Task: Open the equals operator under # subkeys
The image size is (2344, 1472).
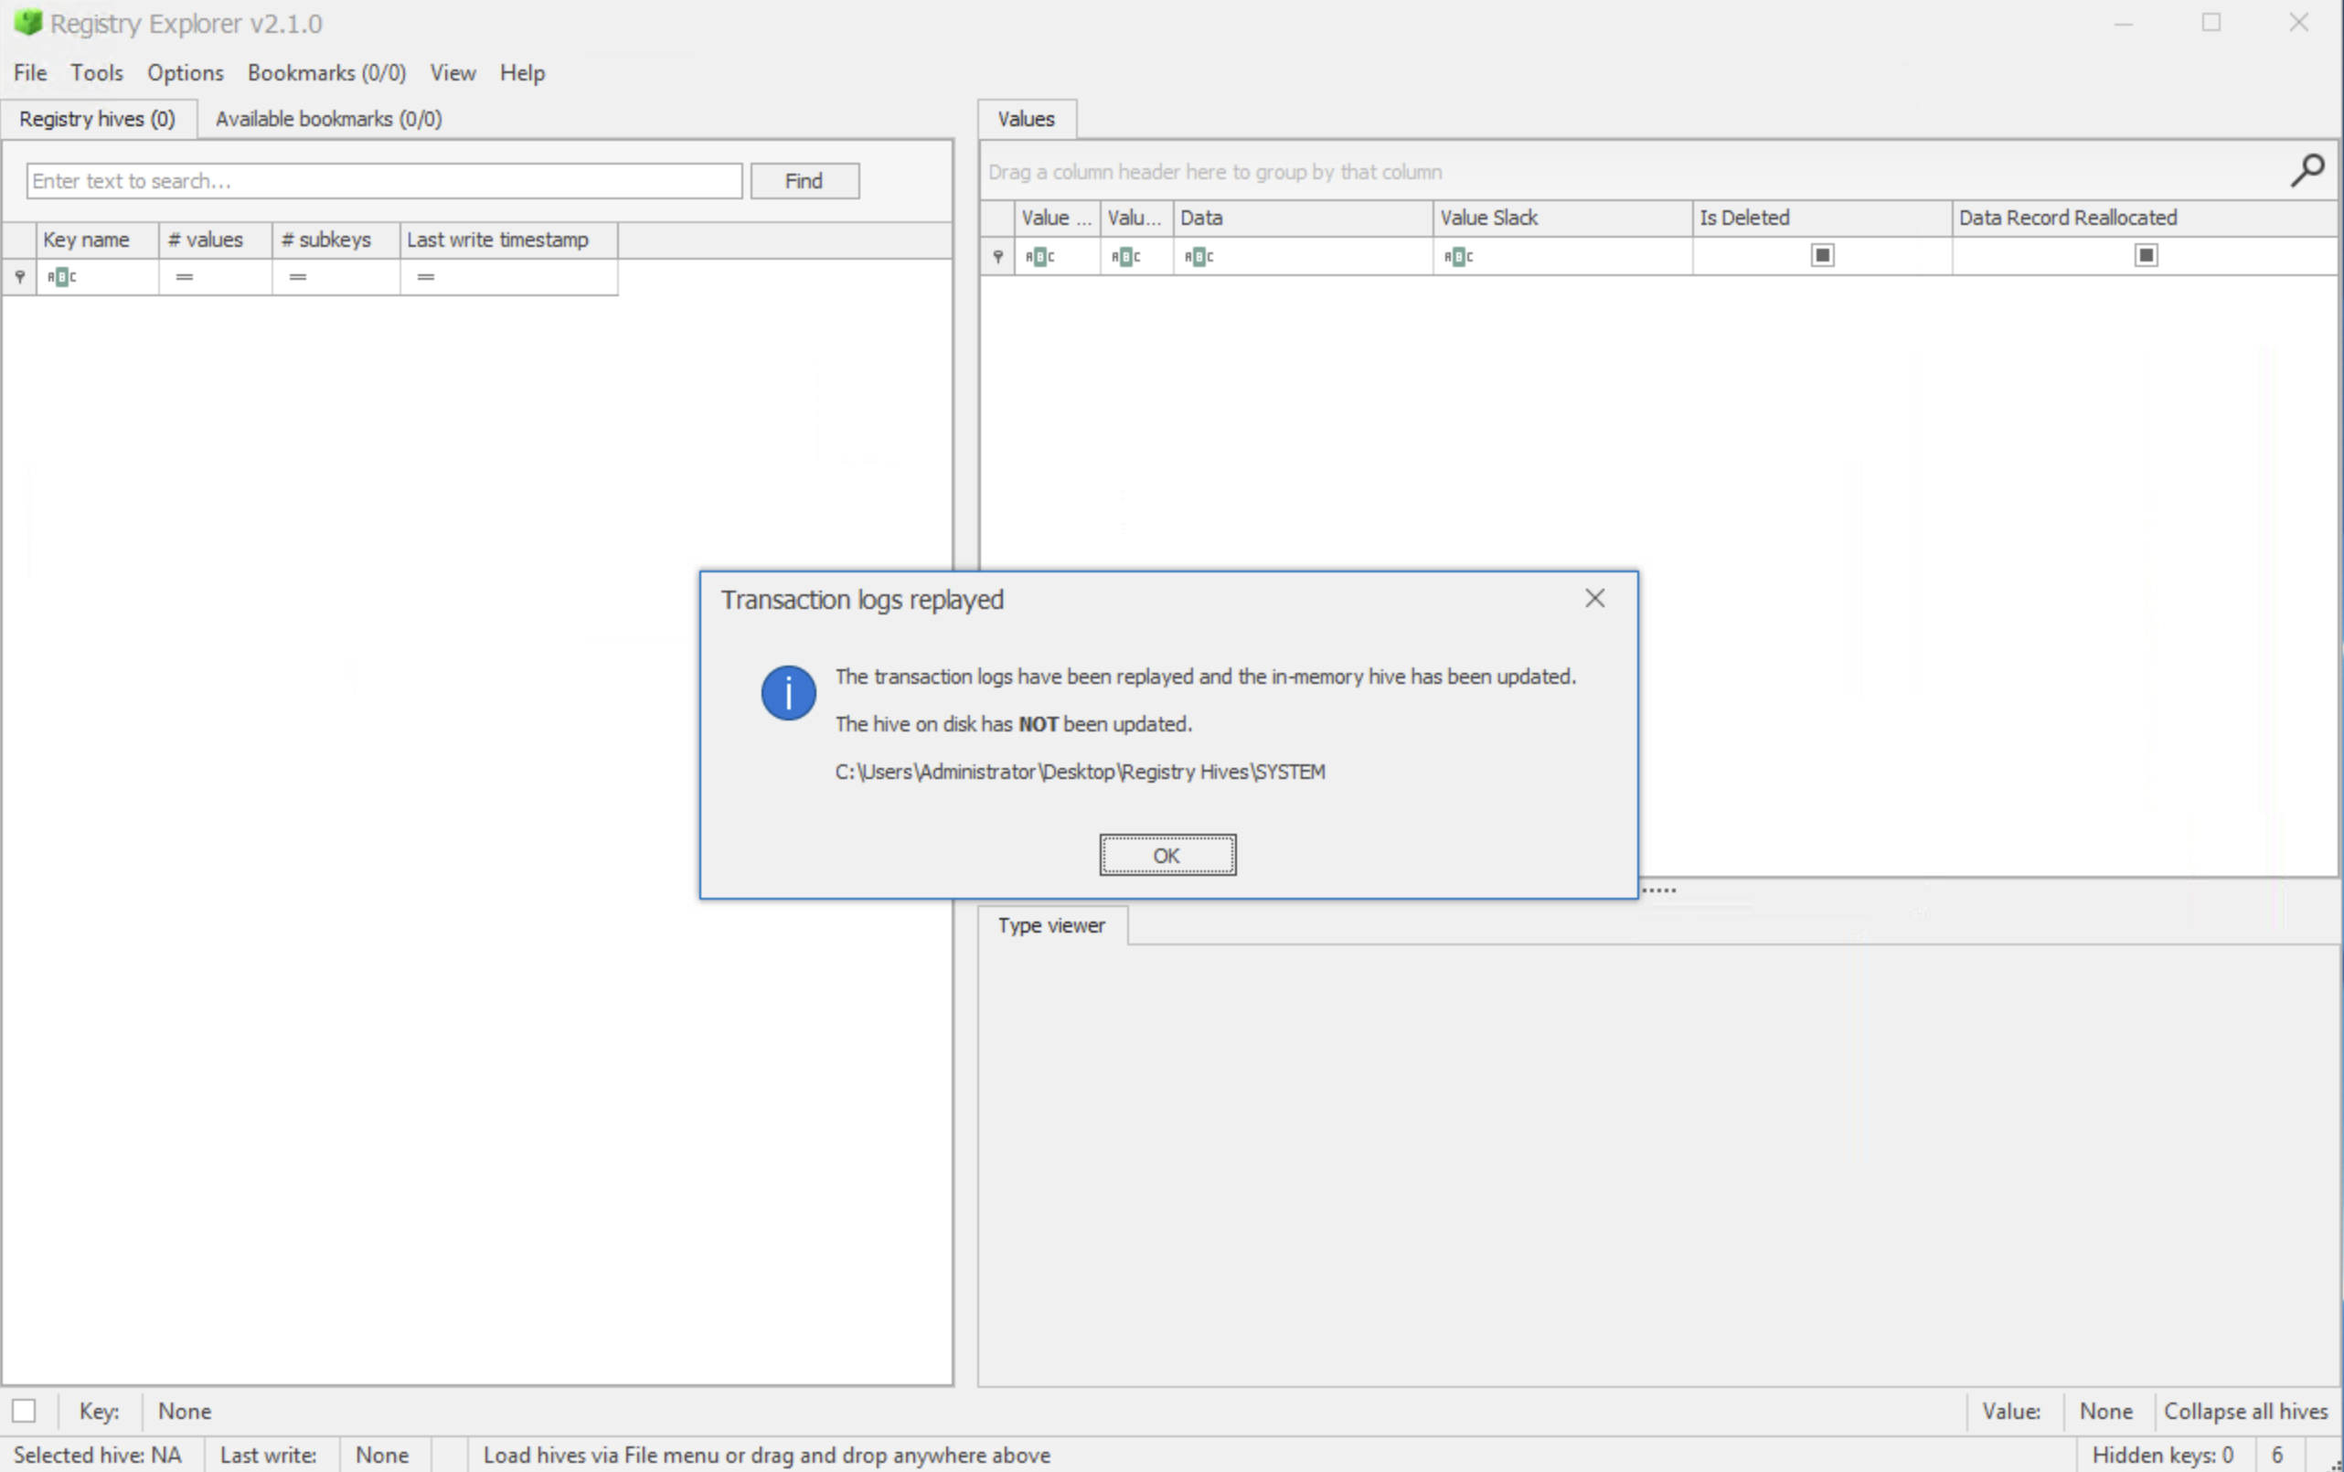Action: [297, 276]
